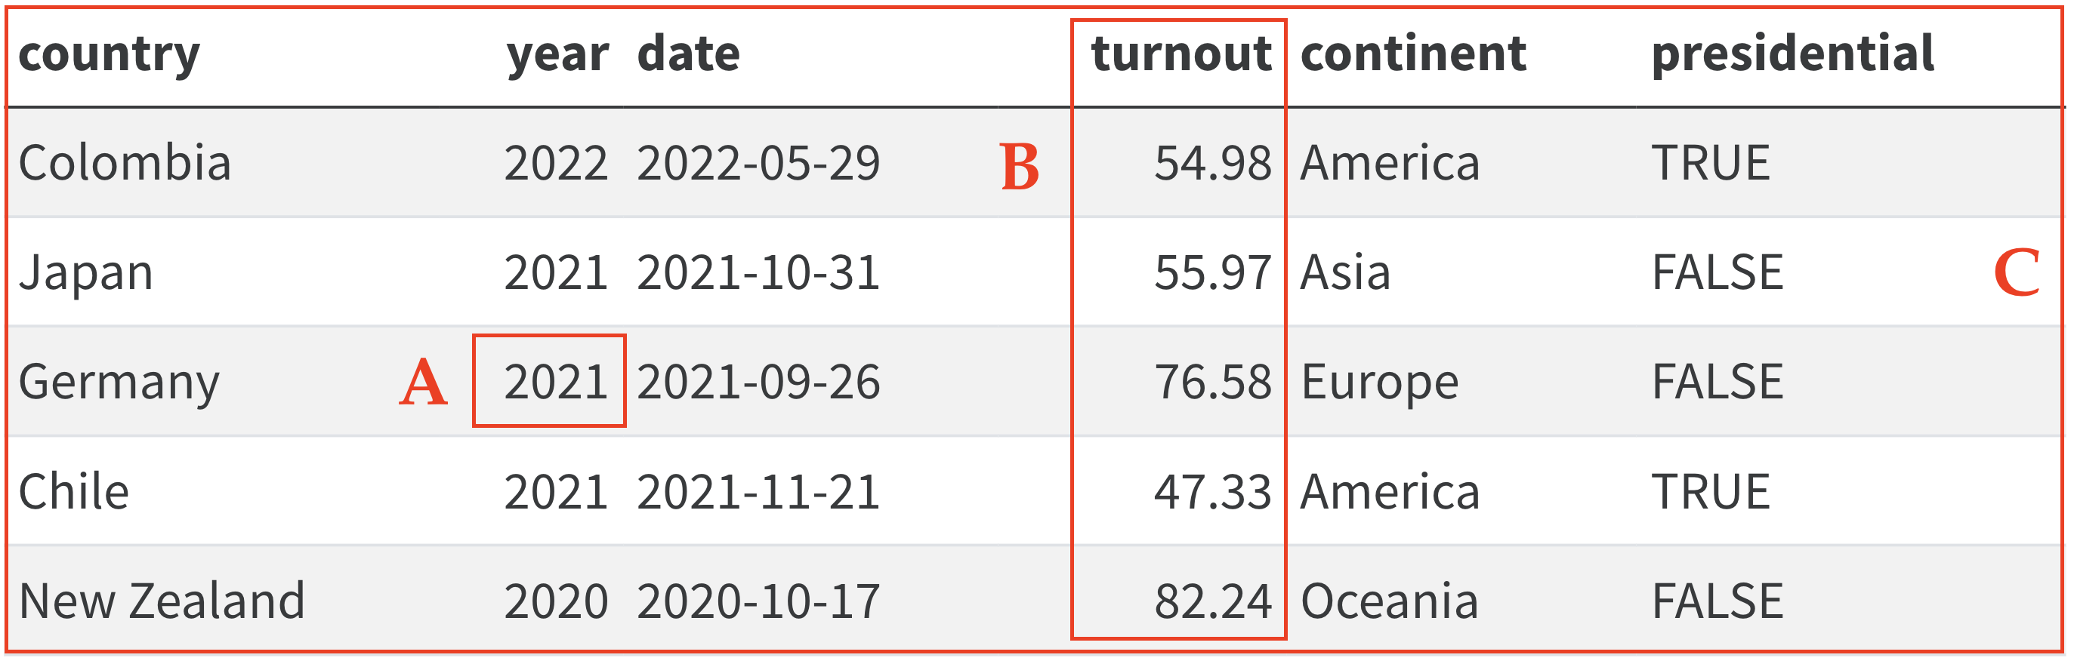
Task: Click the presidential column header
Action: pyautogui.click(x=1792, y=54)
